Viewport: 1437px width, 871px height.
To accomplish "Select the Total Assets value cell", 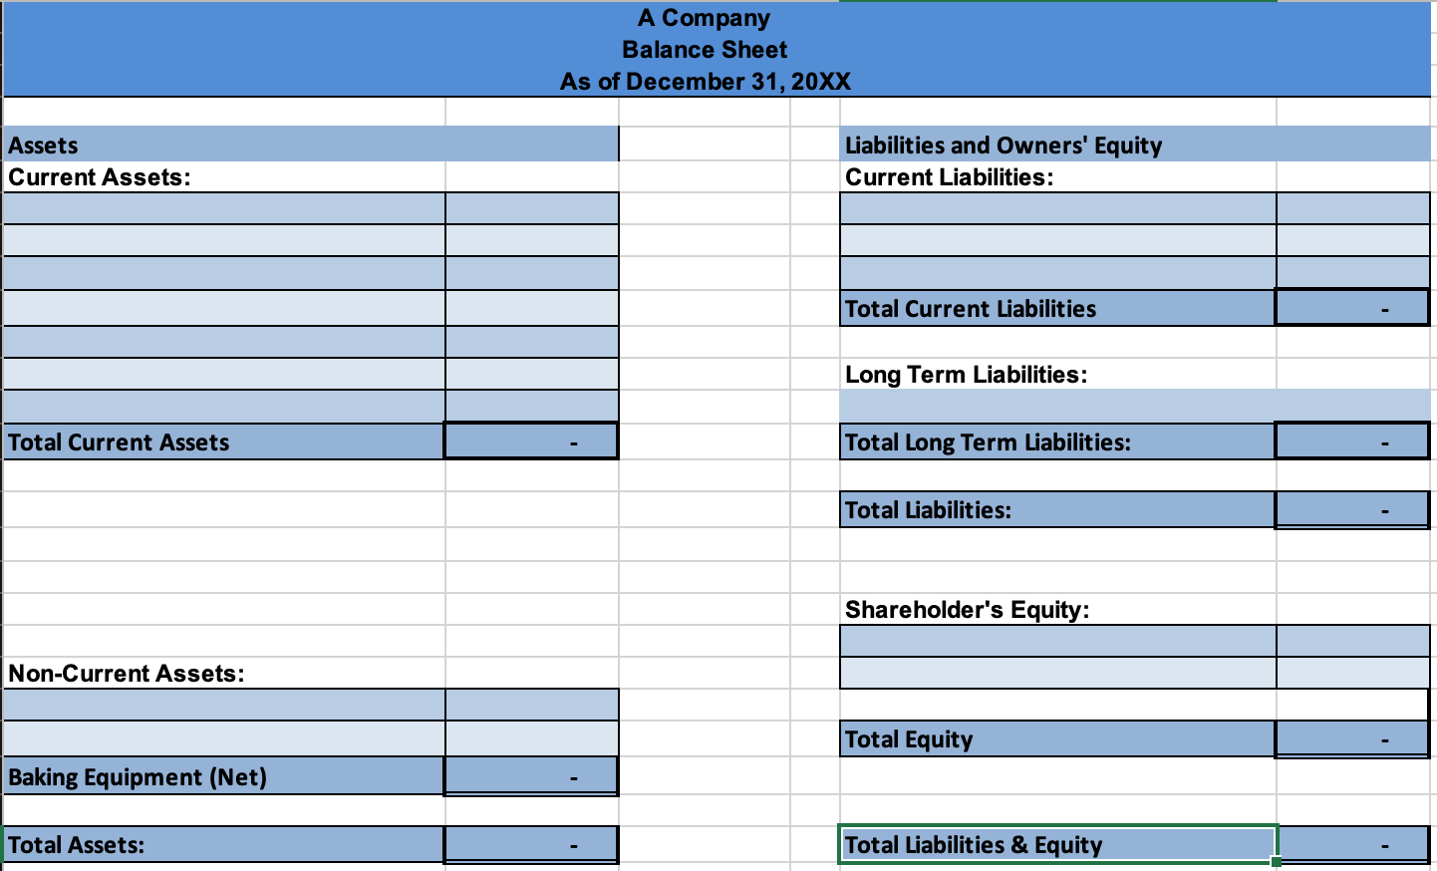I will (531, 844).
